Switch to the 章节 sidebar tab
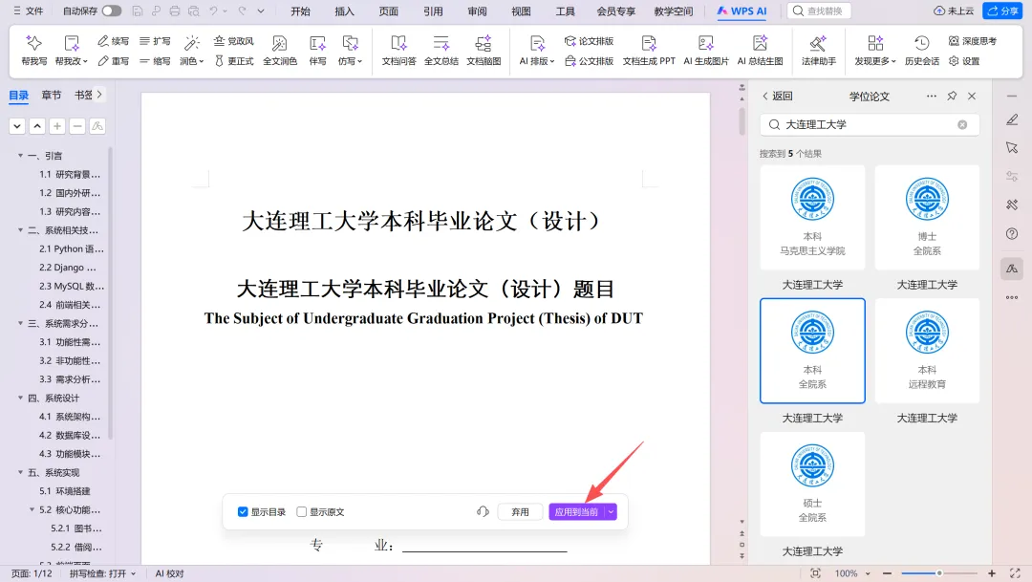This screenshot has width=1032, height=582. tap(52, 95)
